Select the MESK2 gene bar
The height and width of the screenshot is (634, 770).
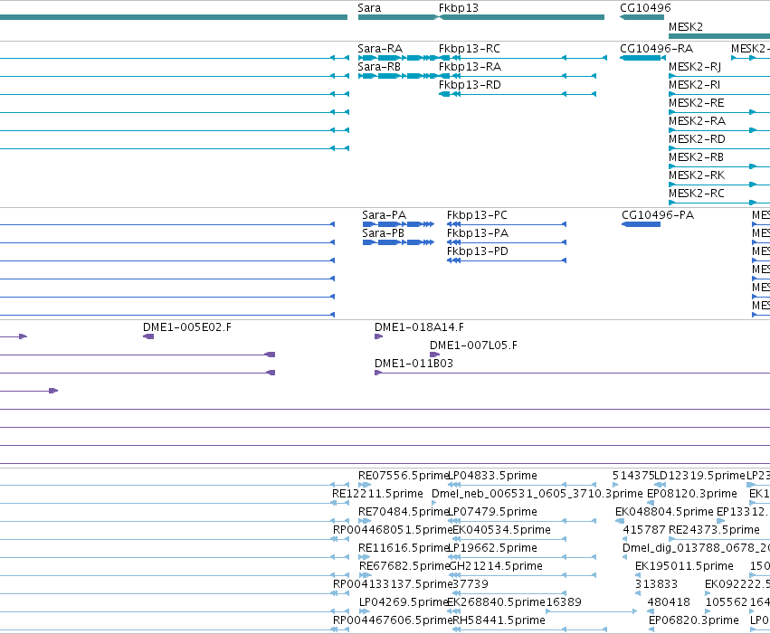coord(719,36)
